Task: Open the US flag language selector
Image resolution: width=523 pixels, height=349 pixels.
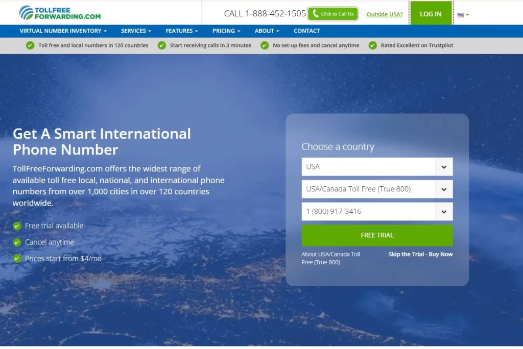Action: pos(463,15)
